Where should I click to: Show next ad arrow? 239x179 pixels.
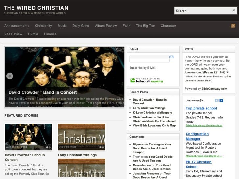coord(221,101)
